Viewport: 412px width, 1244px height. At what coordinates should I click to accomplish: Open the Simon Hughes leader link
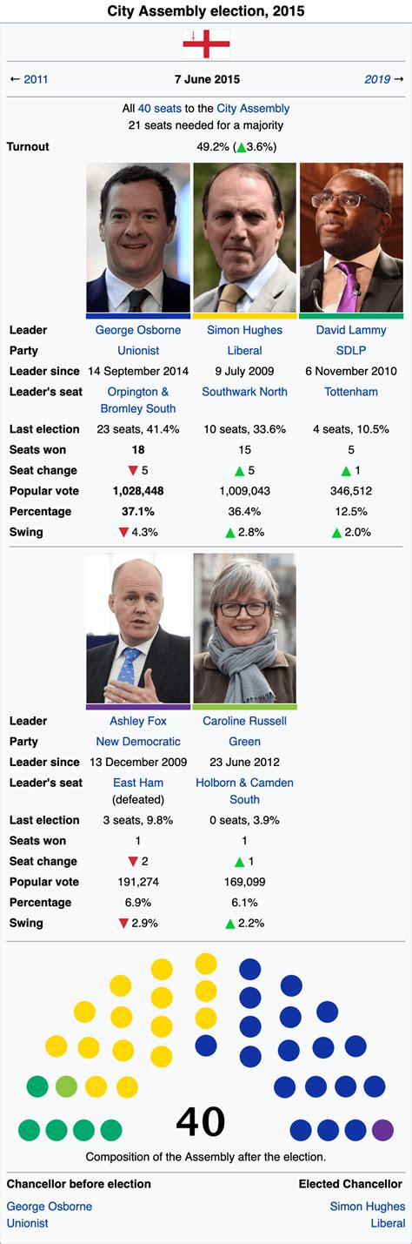pos(244,331)
